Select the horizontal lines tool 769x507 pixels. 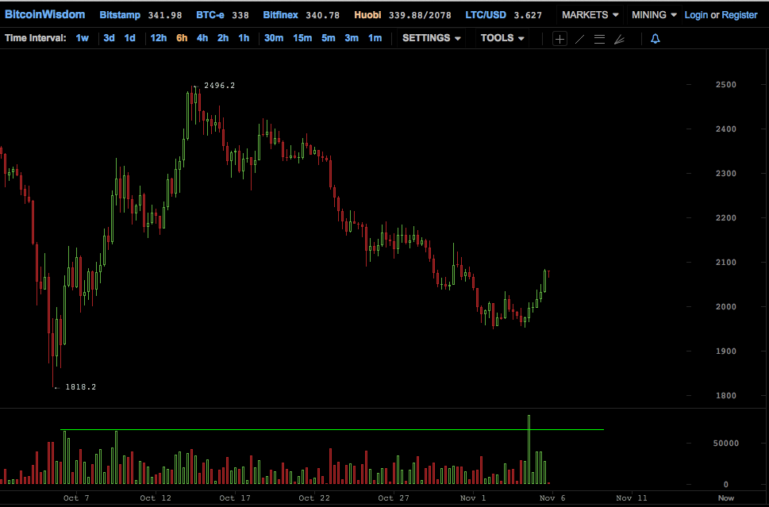pos(599,39)
